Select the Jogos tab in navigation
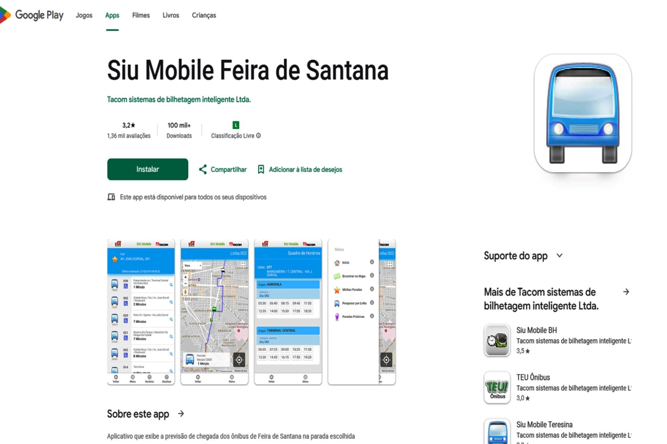Viewport: 667px width, 444px height. click(83, 15)
